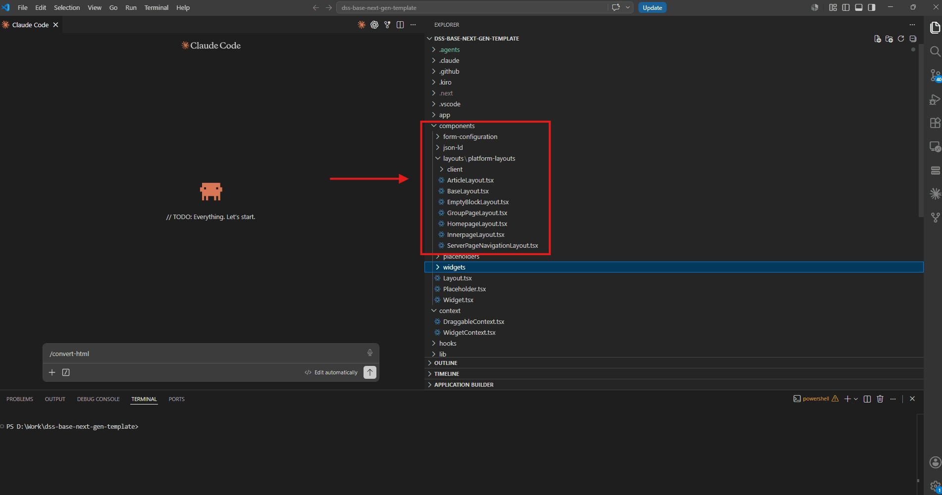Select the powershell terminal instance

(x=816, y=399)
